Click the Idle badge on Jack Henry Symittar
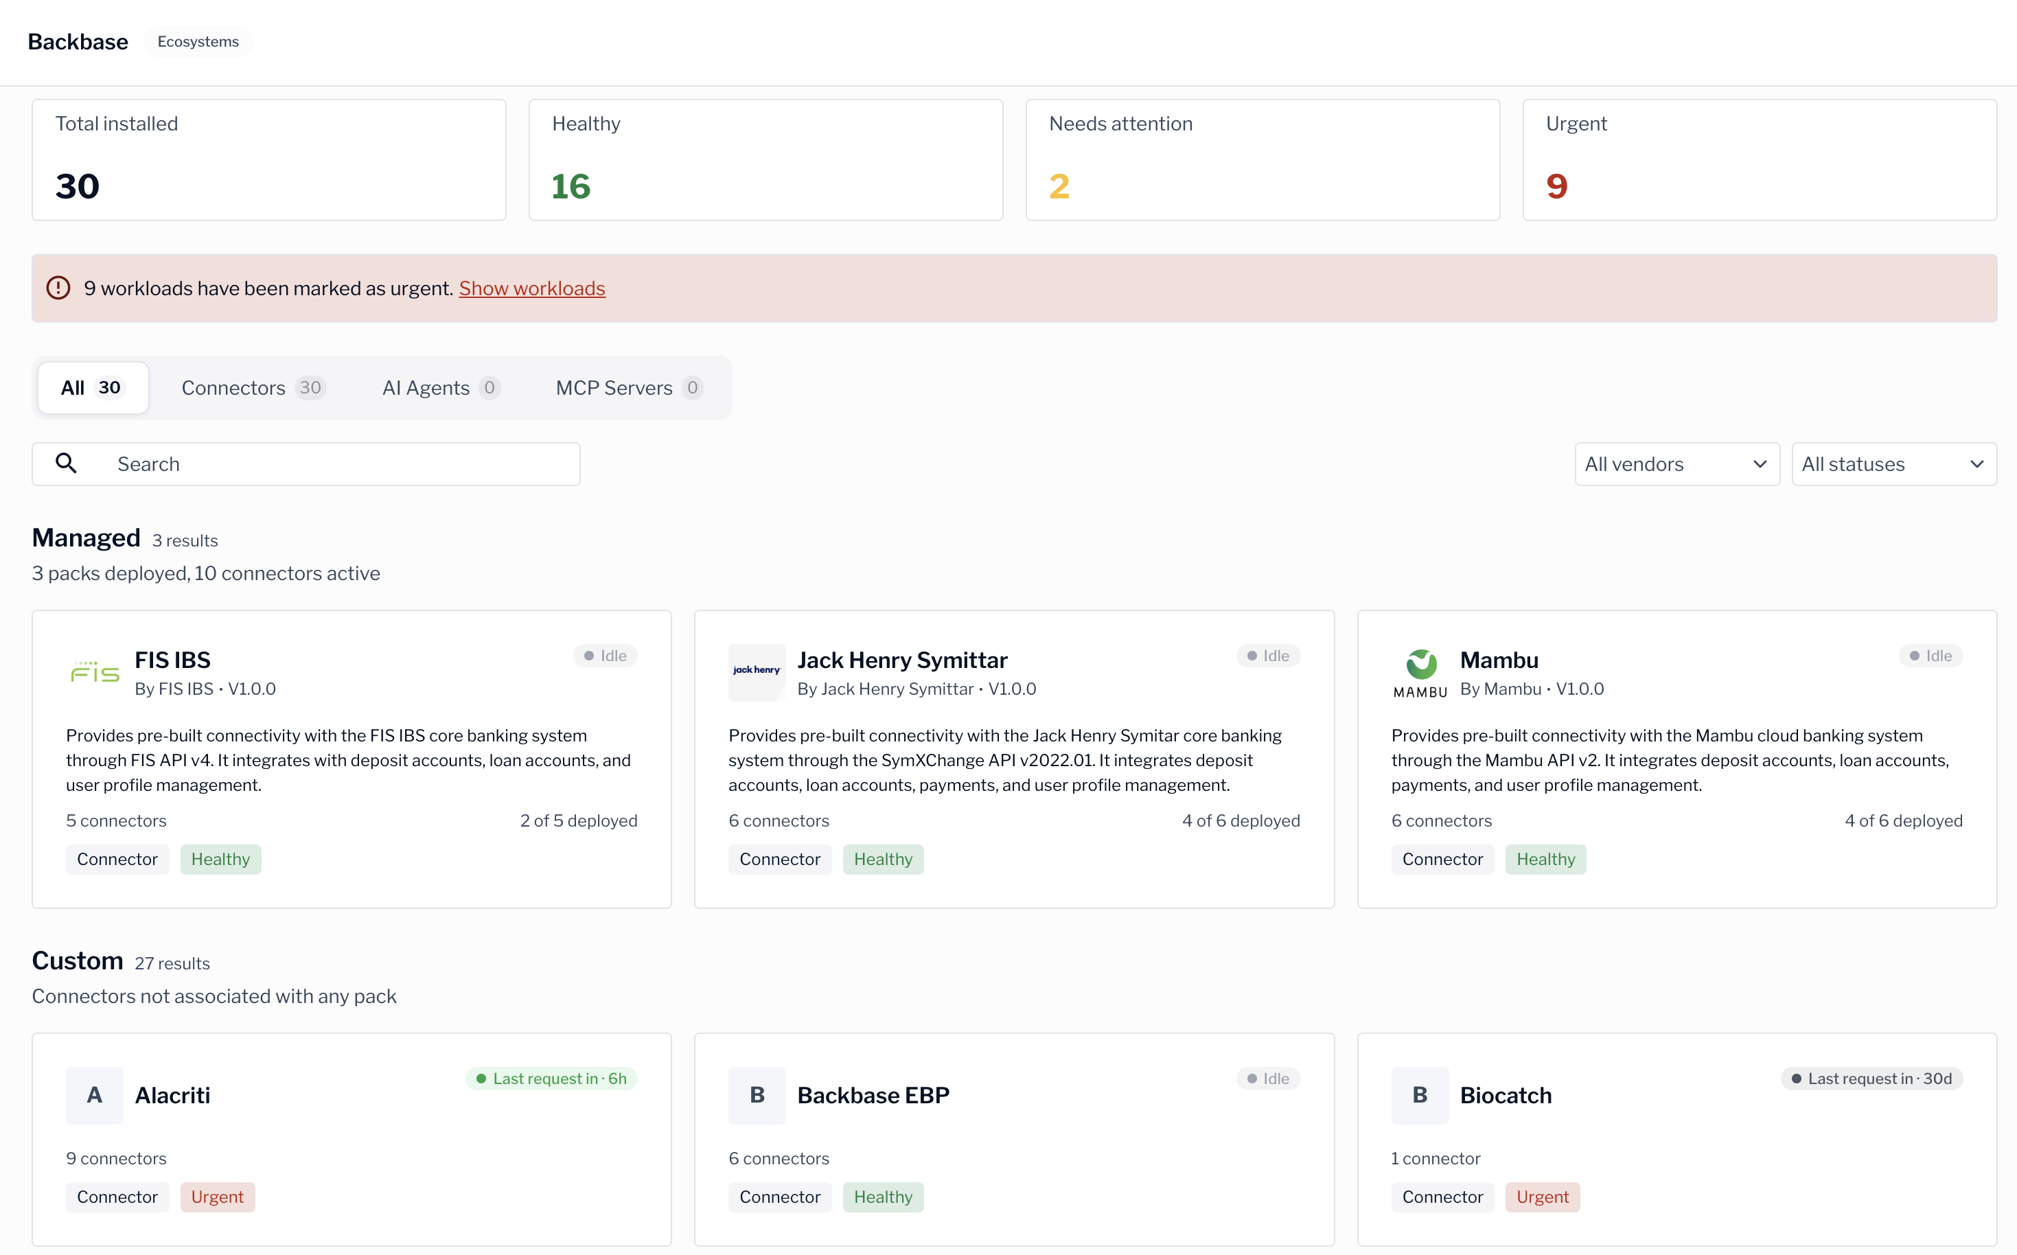Image resolution: width=2017 pixels, height=1255 pixels. point(1268,656)
